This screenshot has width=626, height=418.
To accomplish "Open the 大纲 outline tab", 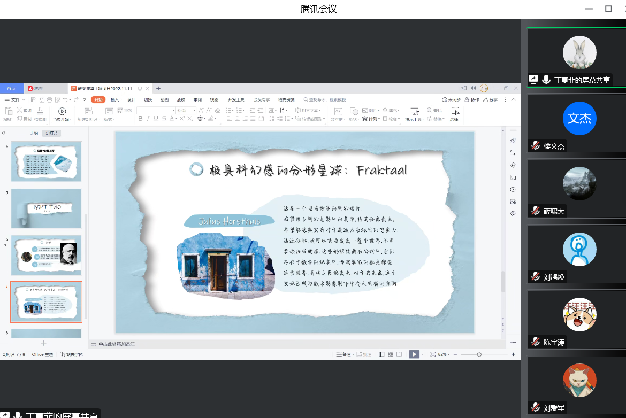I will point(34,133).
